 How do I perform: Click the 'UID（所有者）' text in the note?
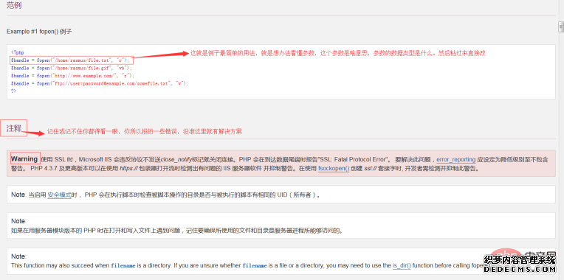[x=297, y=195]
